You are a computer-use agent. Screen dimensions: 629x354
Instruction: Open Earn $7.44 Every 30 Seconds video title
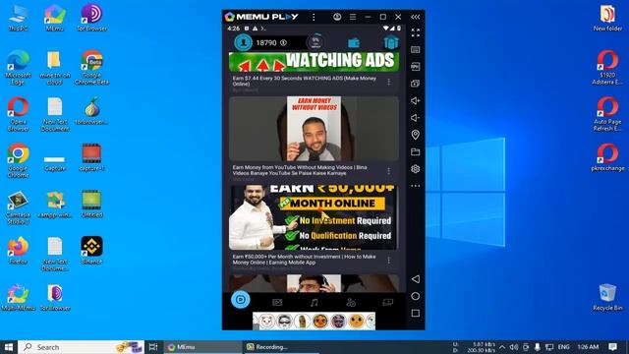point(305,81)
